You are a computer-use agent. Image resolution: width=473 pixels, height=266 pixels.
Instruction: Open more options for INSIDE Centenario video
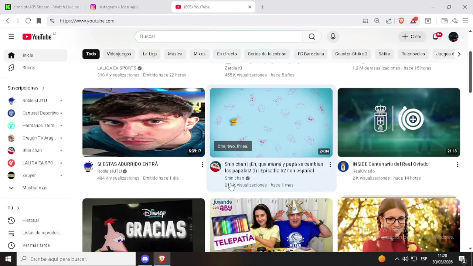[x=457, y=165]
